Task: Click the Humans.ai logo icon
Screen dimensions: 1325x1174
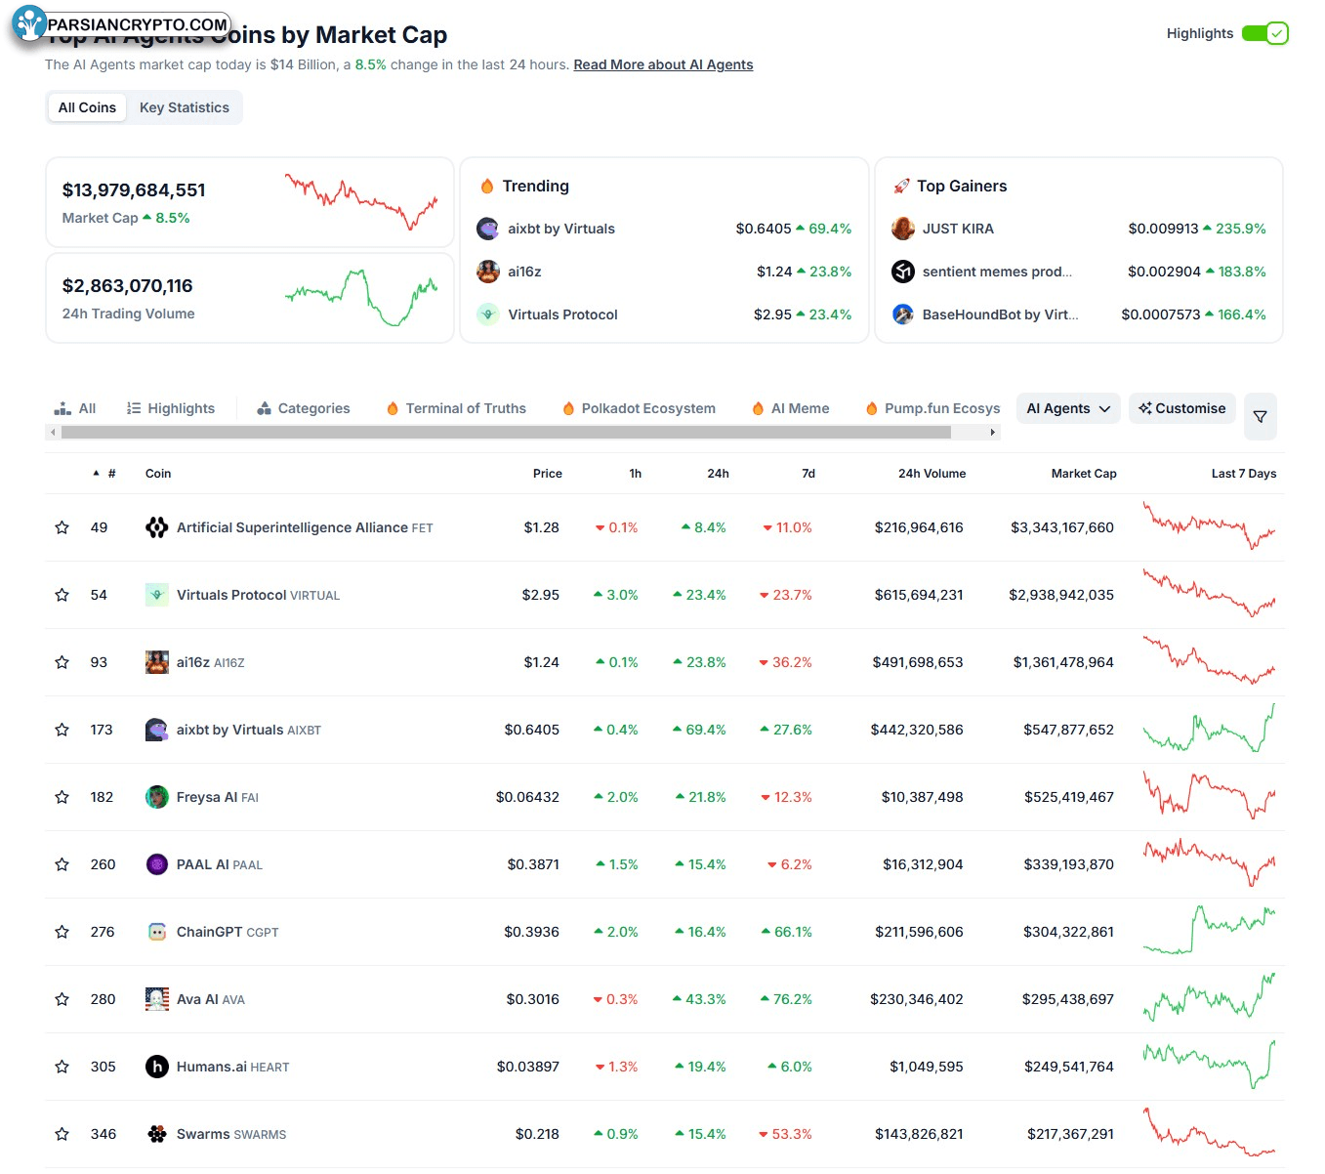Action: 156,1067
